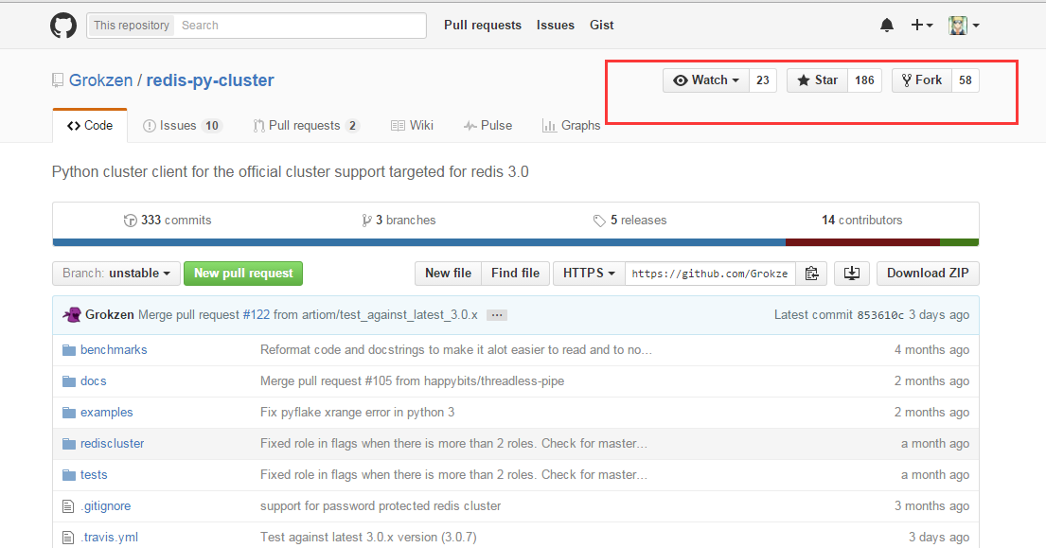Open benchmarks folder
The height and width of the screenshot is (548, 1046).
tap(114, 350)
